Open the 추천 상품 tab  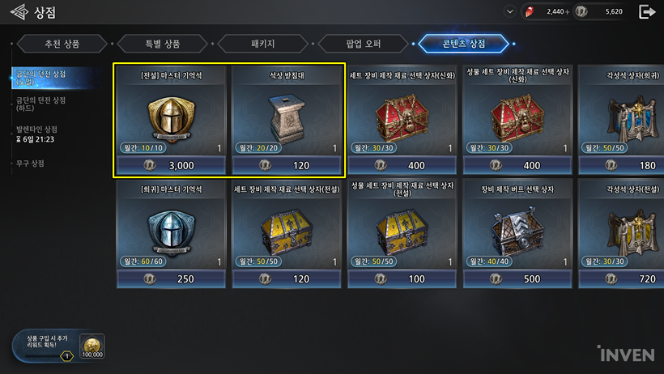62,44
